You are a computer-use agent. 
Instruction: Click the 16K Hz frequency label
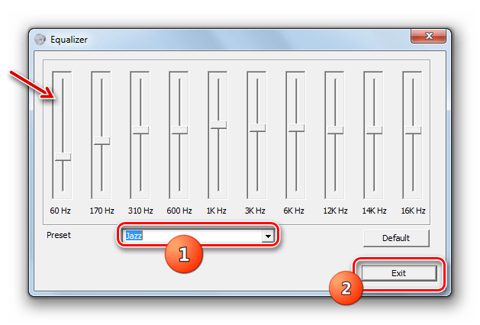412,210
